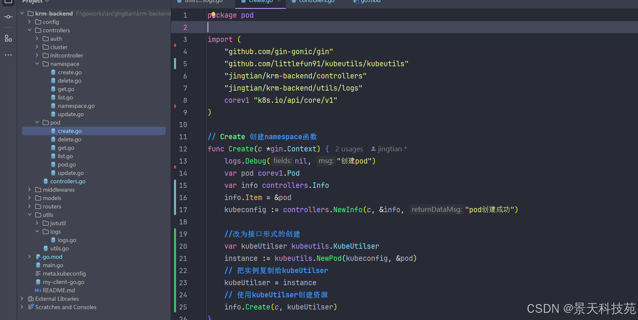Select delete.go under namespace folder
This screenshot has width=638, height=320.
70,81
